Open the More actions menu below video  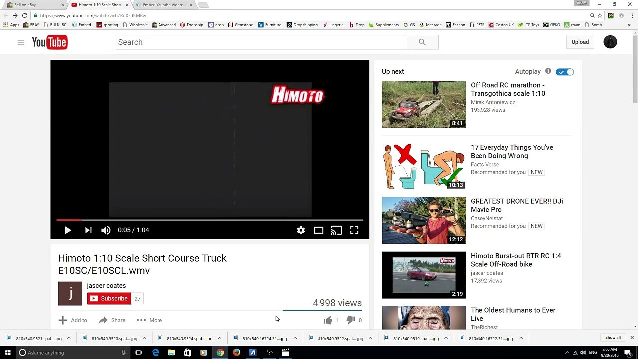(x=149, y=320)
